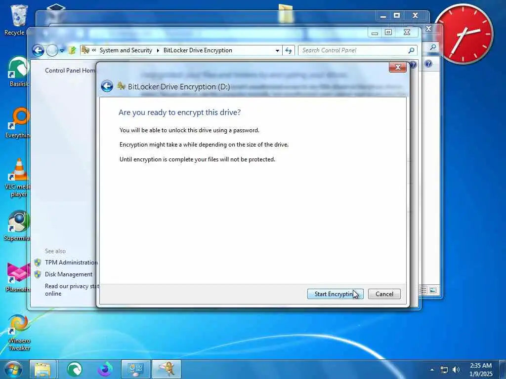Open the Everything search desktop shortcut

pos(18,123)
